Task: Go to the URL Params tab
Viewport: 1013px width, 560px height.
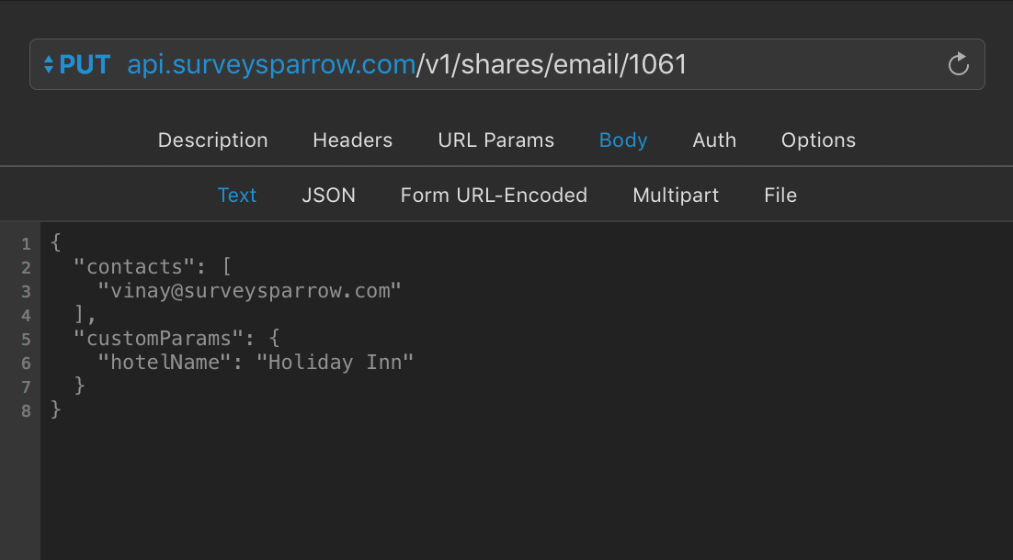Action: pos(495,140)
